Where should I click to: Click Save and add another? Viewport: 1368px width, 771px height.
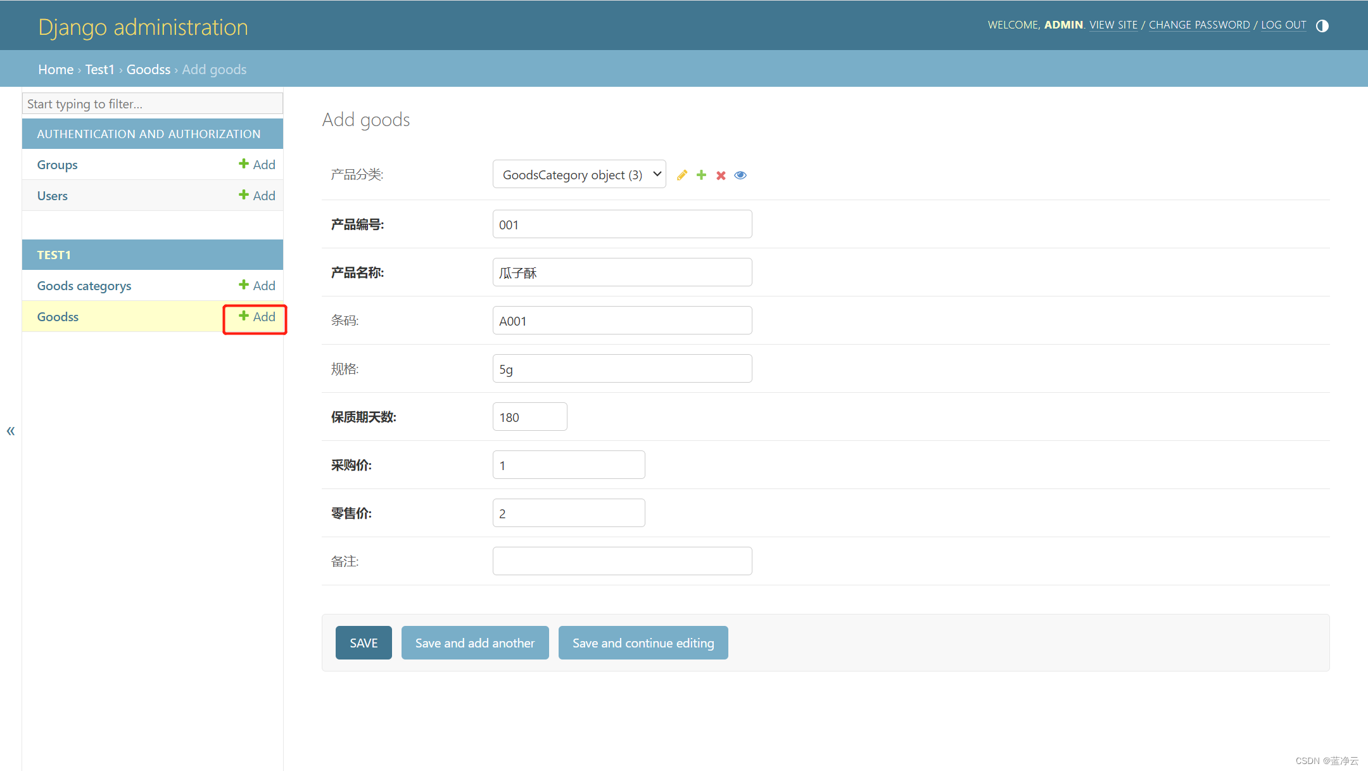click(x=475, y=643)
